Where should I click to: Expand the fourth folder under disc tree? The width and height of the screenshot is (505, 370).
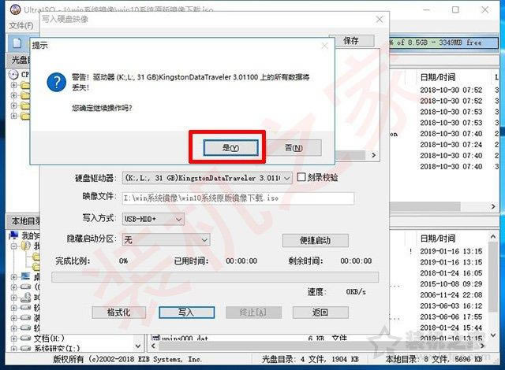click(13, 115)
